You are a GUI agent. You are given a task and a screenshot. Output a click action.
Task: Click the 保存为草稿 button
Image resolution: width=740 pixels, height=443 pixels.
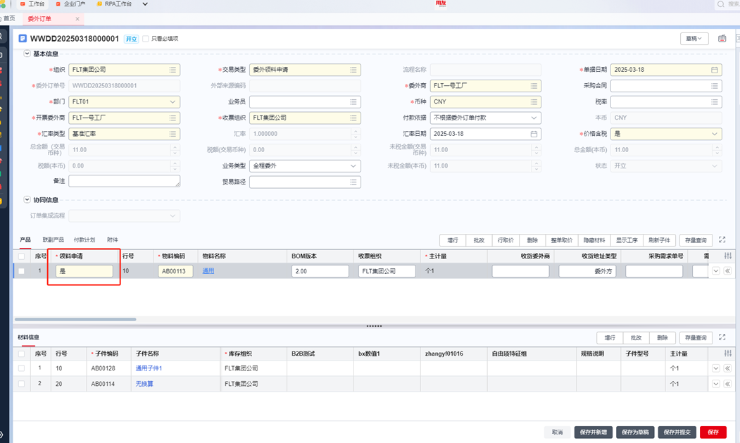tap(635, 432)
